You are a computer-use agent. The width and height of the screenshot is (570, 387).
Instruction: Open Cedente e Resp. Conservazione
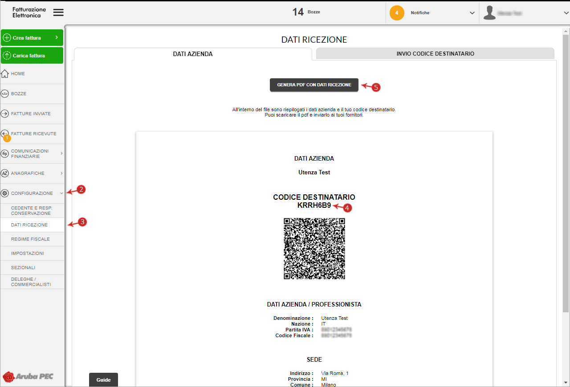click(x=32, y=210)
